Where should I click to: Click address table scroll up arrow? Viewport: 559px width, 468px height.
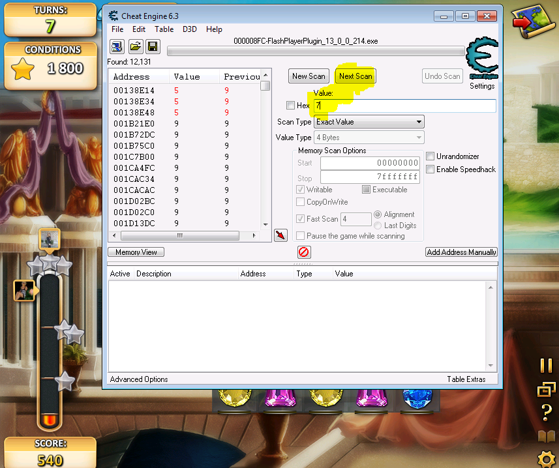(x=491, y=287)
